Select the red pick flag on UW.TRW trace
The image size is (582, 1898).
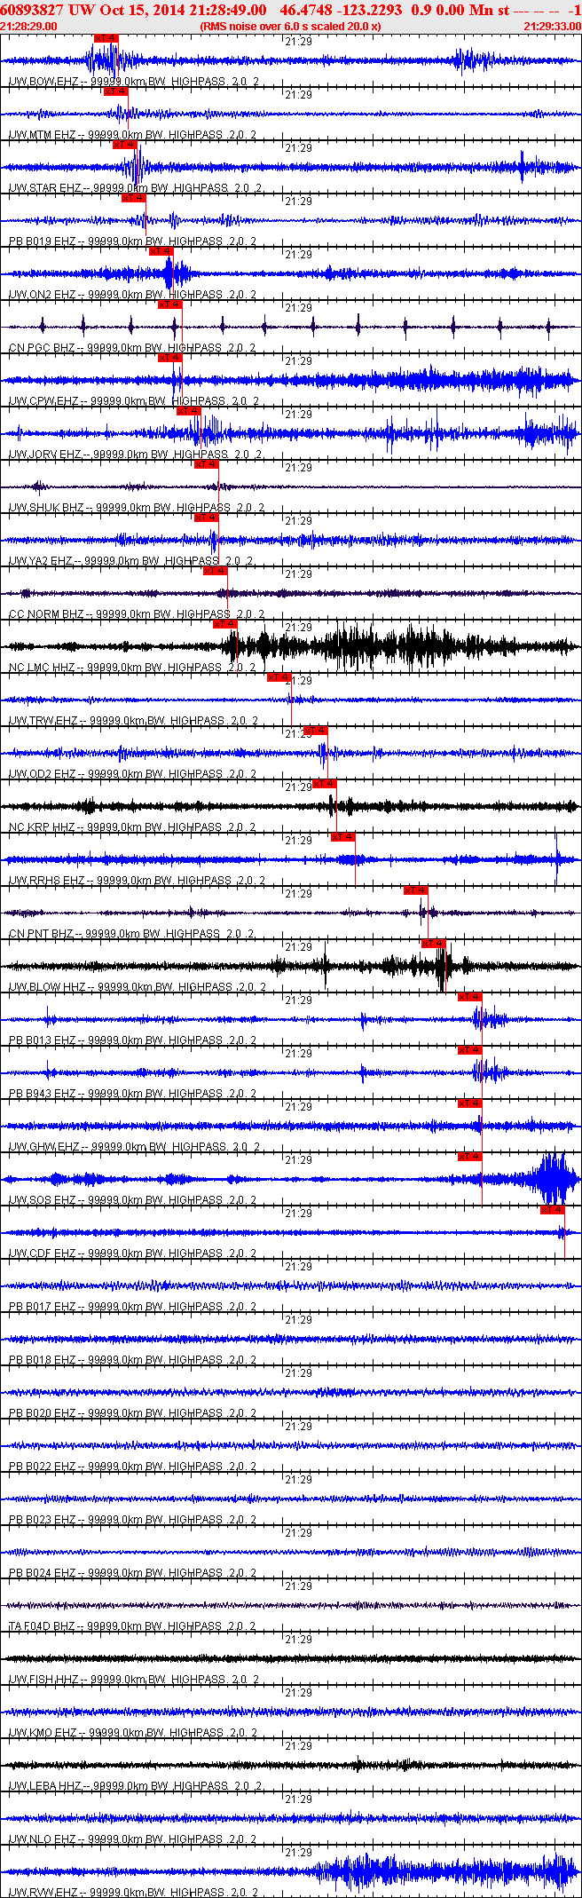pos(279,677)
